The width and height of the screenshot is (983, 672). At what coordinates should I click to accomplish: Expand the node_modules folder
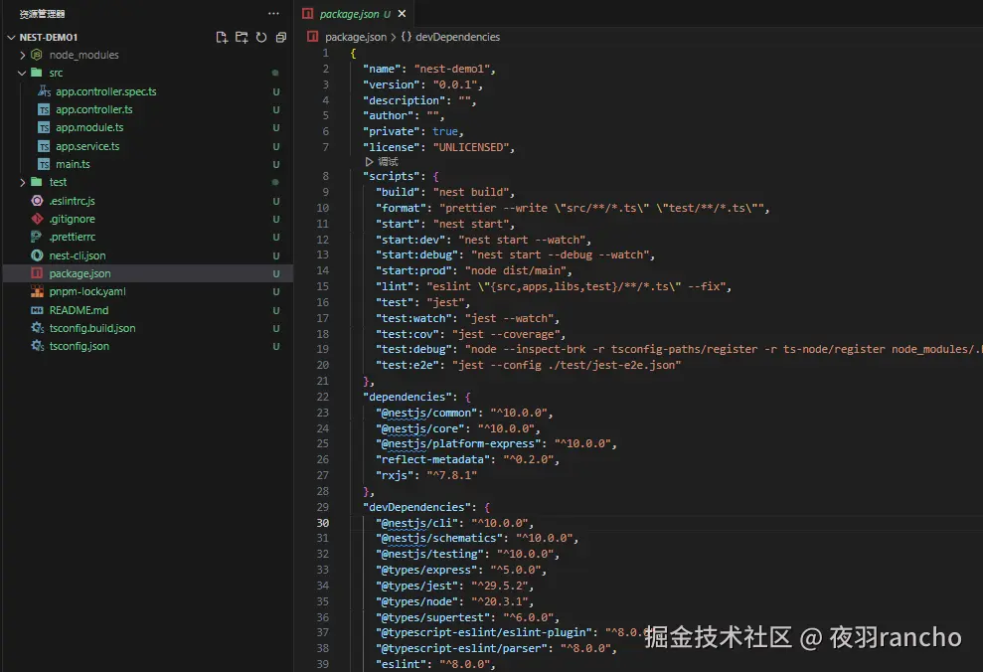[x=23, y=55]
